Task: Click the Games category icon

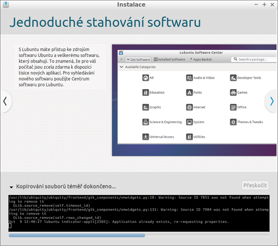Action: 233,92
